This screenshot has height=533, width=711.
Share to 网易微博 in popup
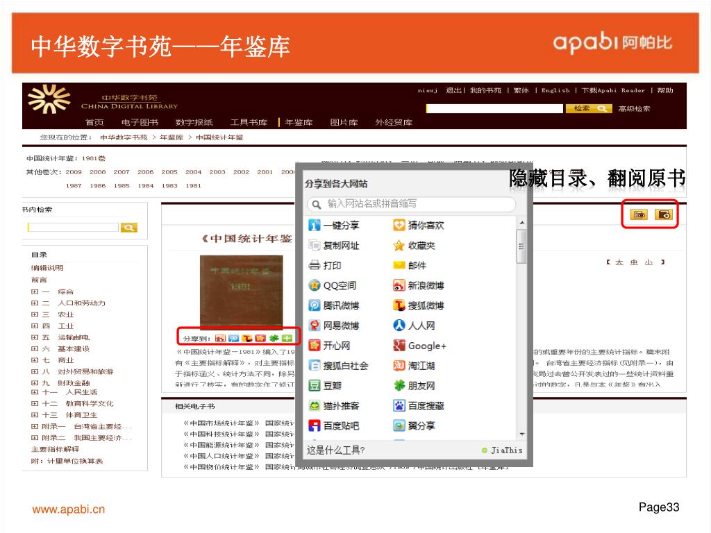[334, 325]
